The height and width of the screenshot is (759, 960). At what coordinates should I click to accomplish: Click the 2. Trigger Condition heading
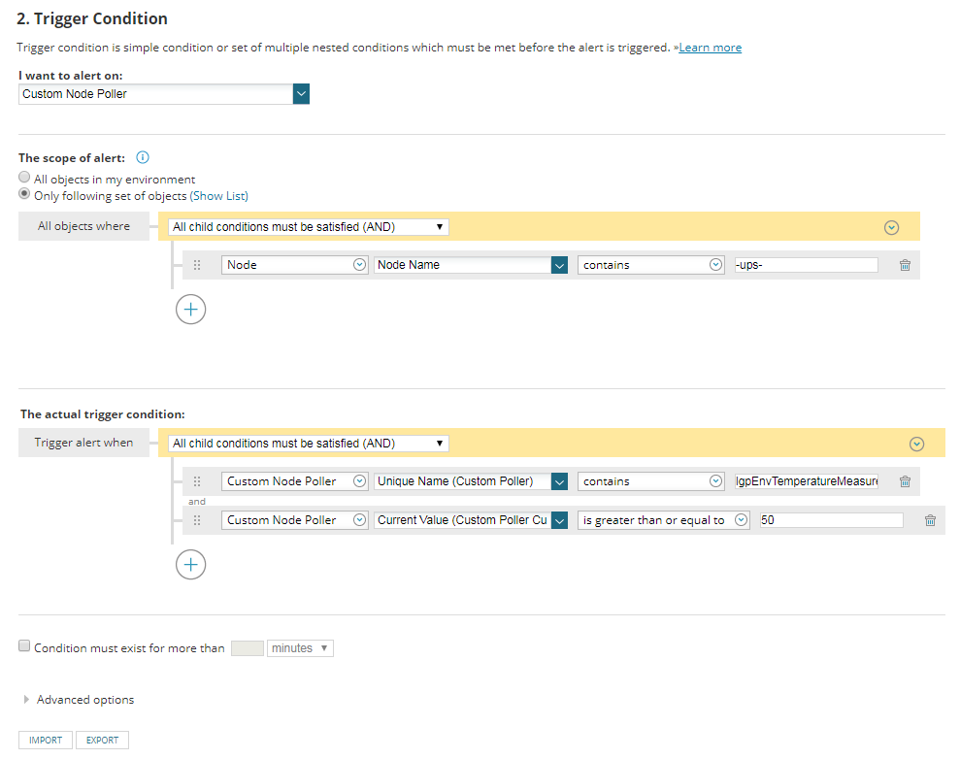click(92, 19)
